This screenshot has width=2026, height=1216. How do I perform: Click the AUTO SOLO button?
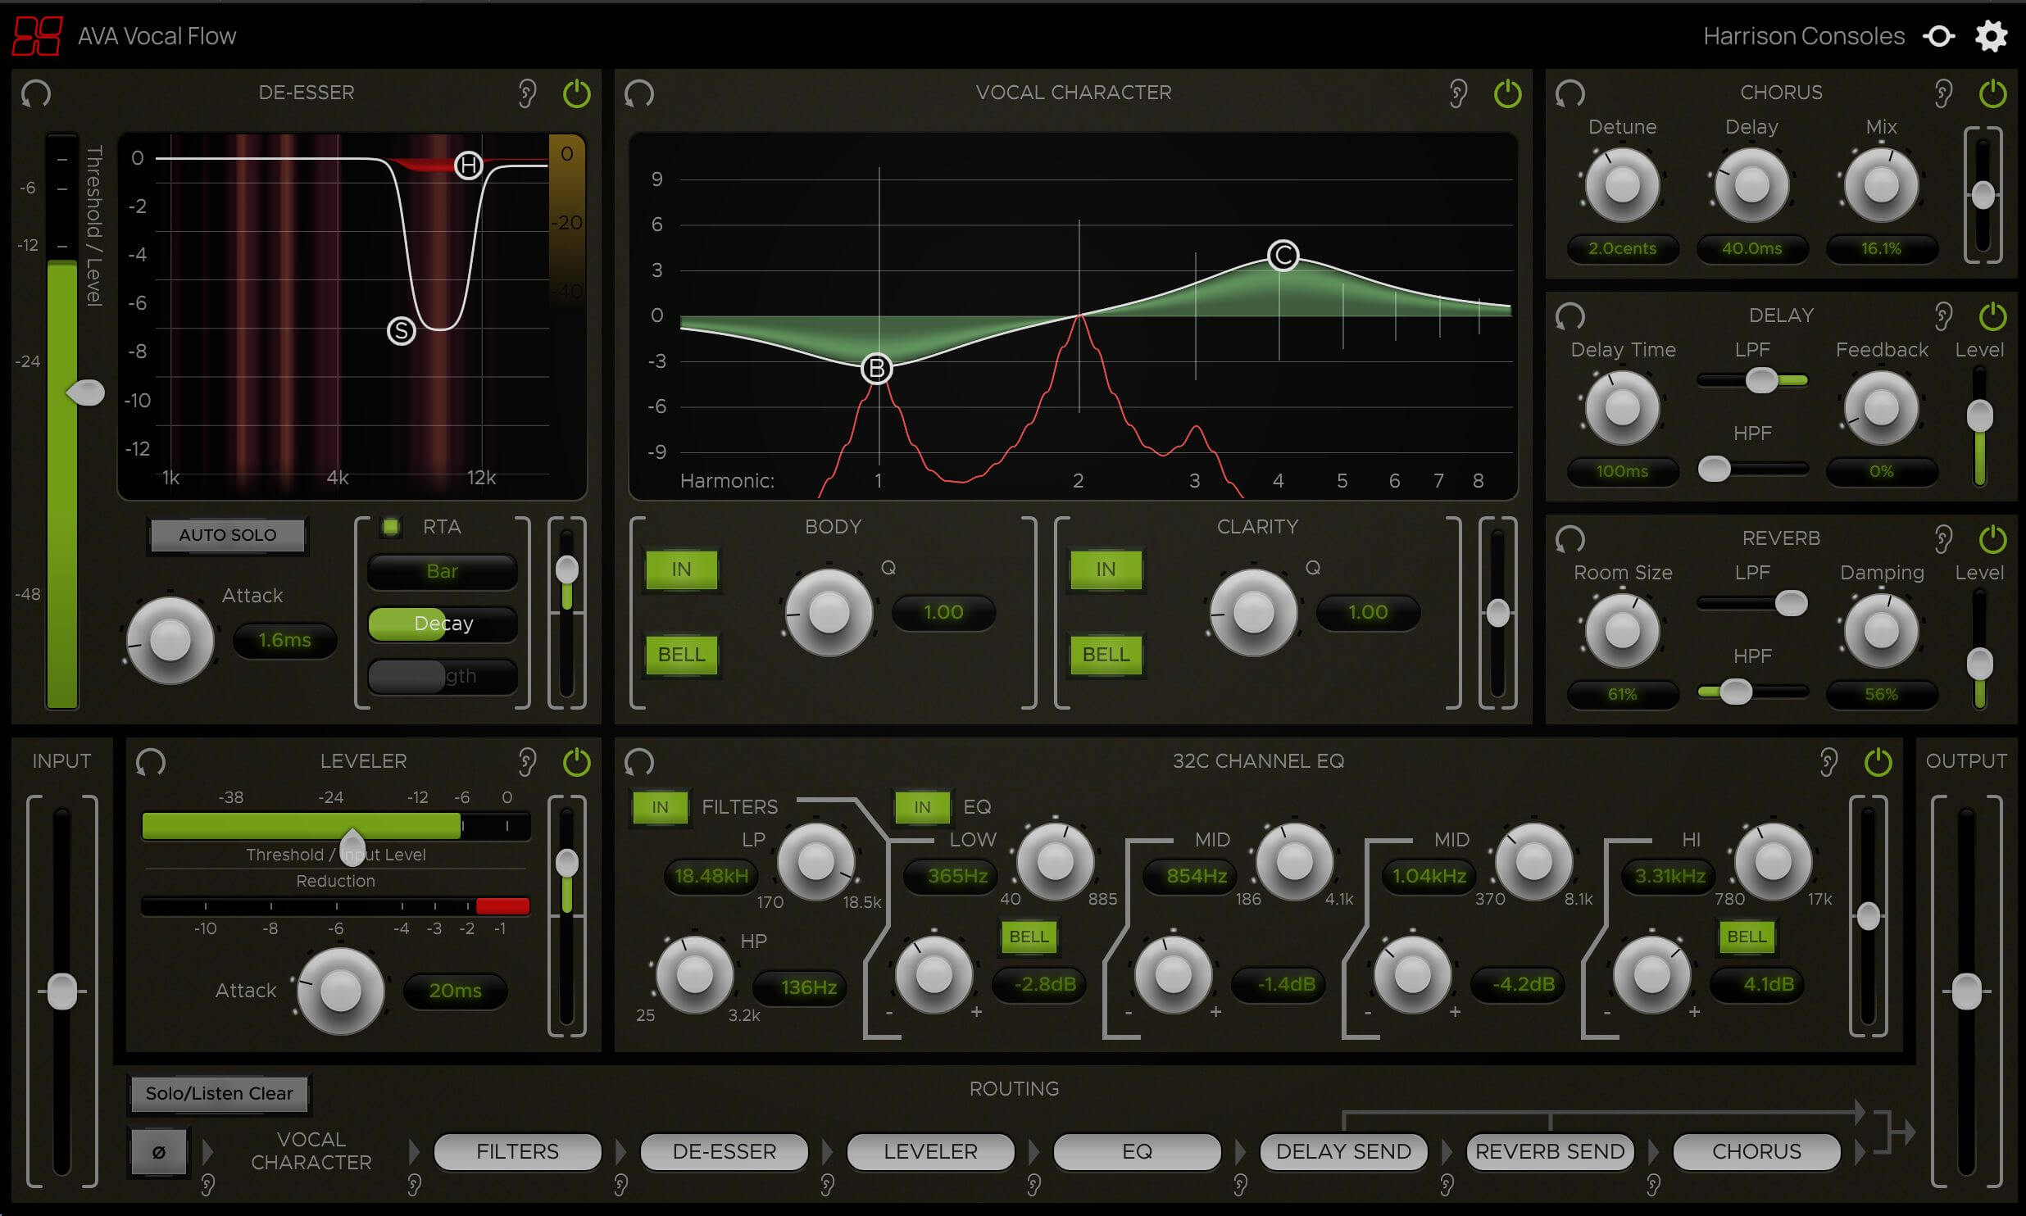tap(228, 535)
